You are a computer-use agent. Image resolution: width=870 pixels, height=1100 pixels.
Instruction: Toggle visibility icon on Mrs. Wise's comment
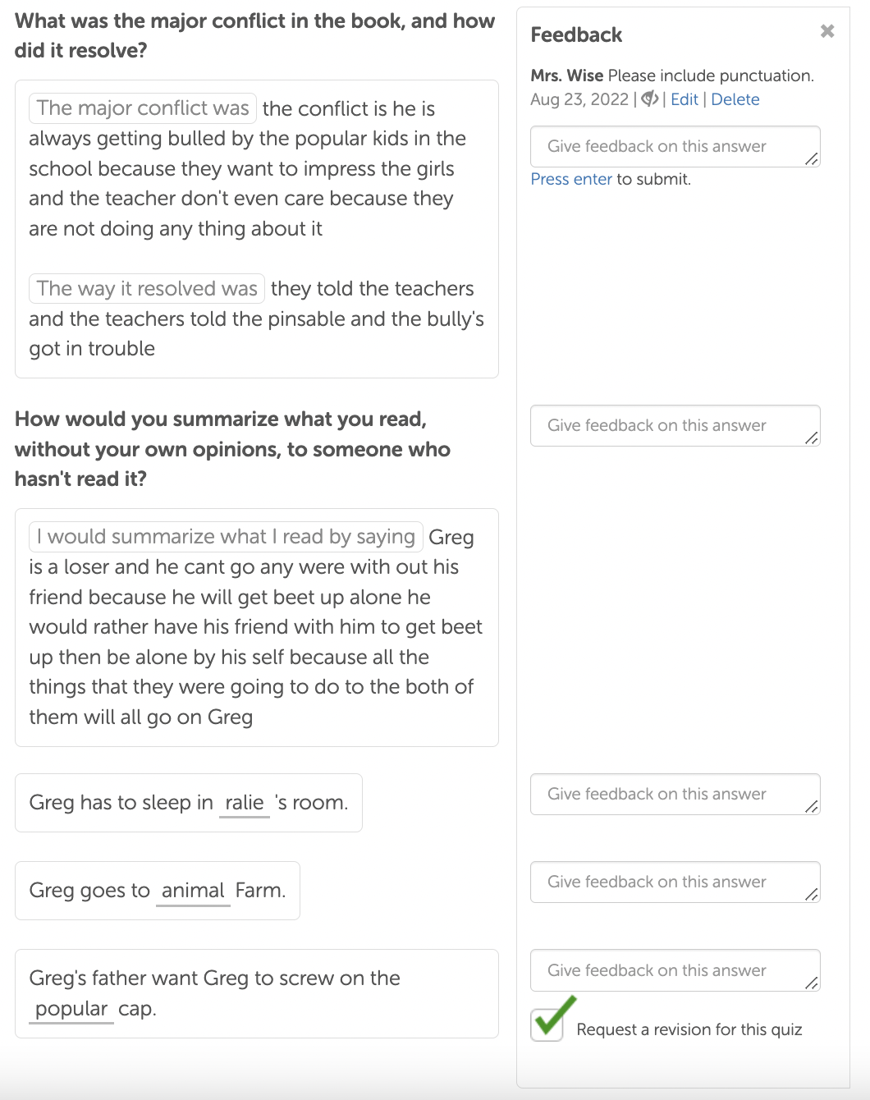pos(649,99)
